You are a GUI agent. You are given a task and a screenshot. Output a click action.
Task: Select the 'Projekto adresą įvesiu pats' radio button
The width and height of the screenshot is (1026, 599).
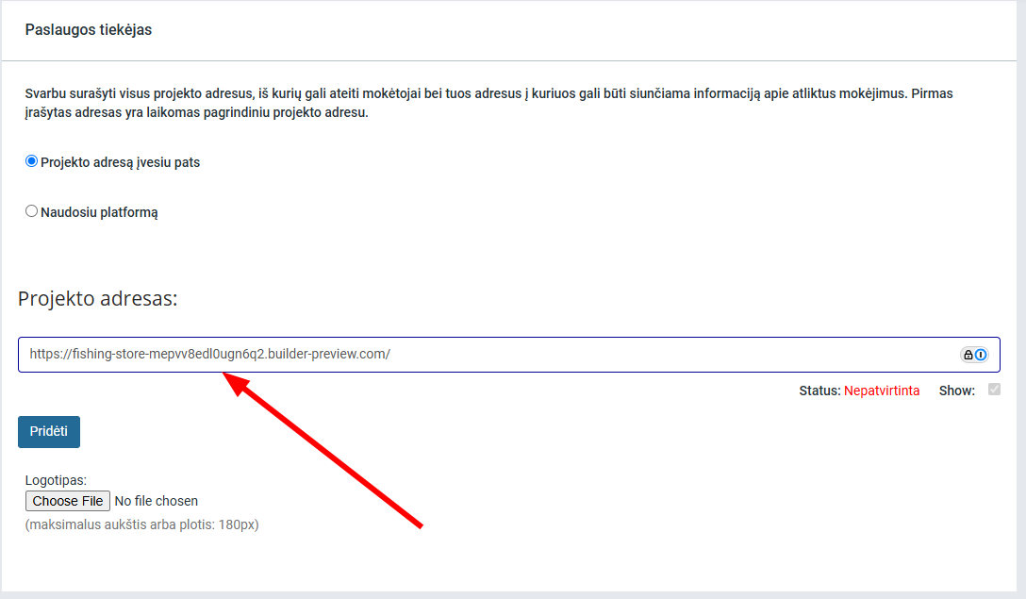click(31, 161)
